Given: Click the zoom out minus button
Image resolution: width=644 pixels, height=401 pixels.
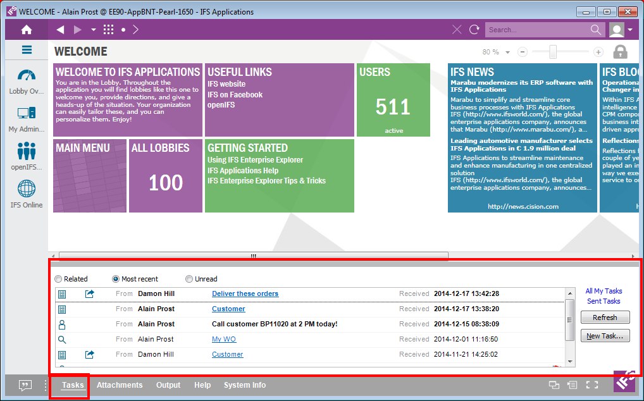Looking at the screenshot, I should (523, 52).
